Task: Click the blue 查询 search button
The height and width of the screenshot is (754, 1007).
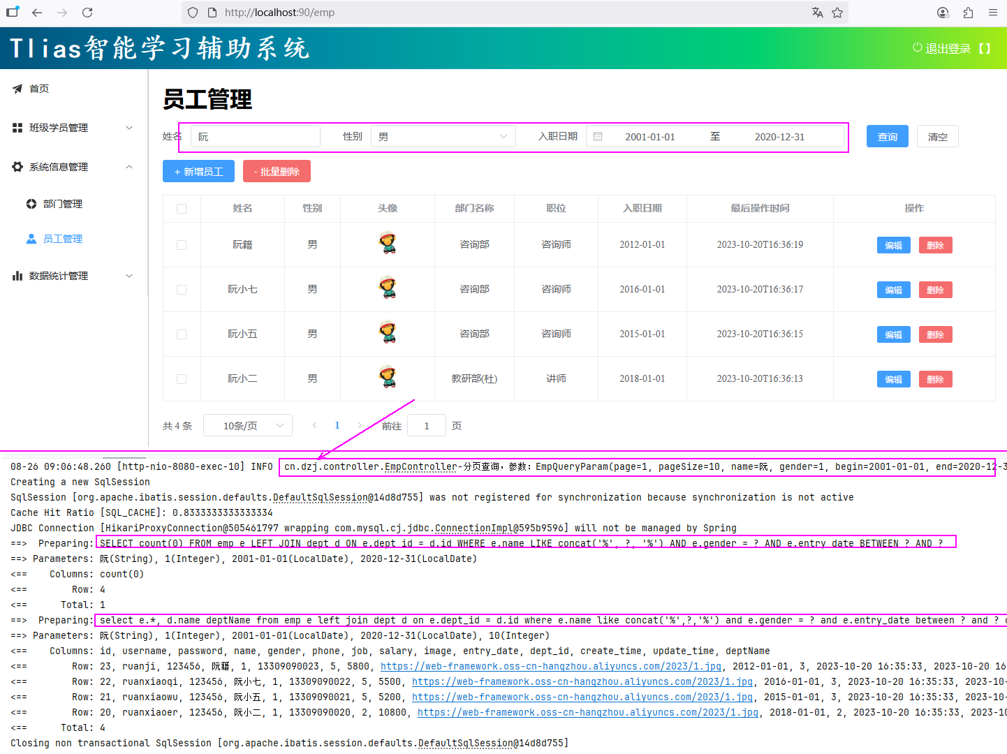Action: click(887, 137)
